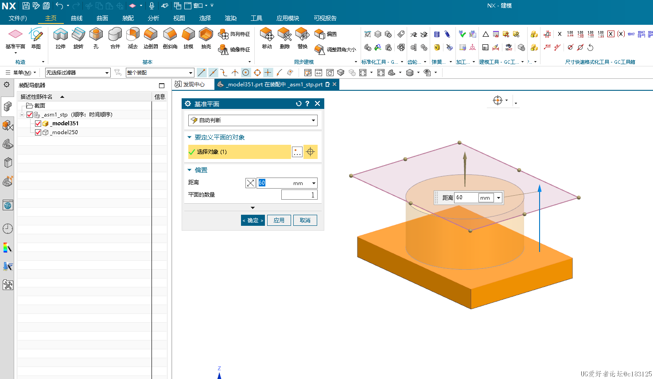Toggle the snap midpoint option
This screenshot has height=379, width=653.
tap(213, 73)
